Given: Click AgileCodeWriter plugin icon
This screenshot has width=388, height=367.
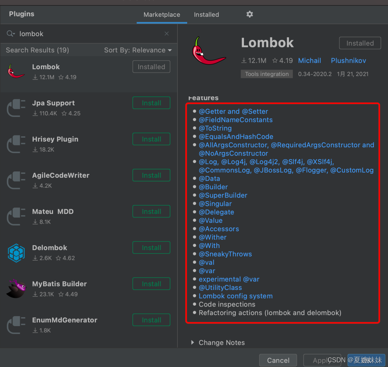Looking at the screenshot, I should click(16, 180).
